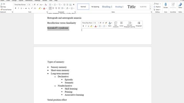Apply yellow highlight color from ribbon
184x103 pixels.
tap(40, 8)
